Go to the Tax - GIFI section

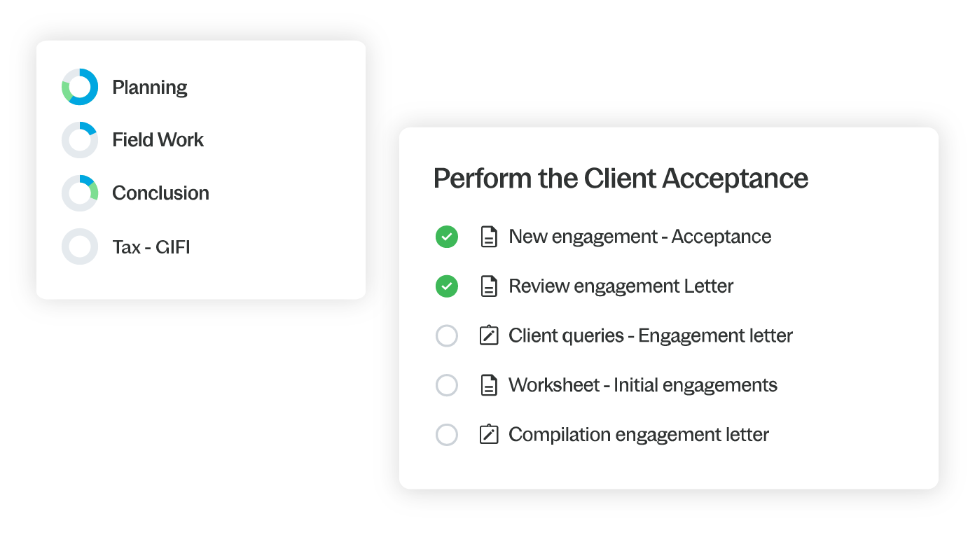(151, 247)
